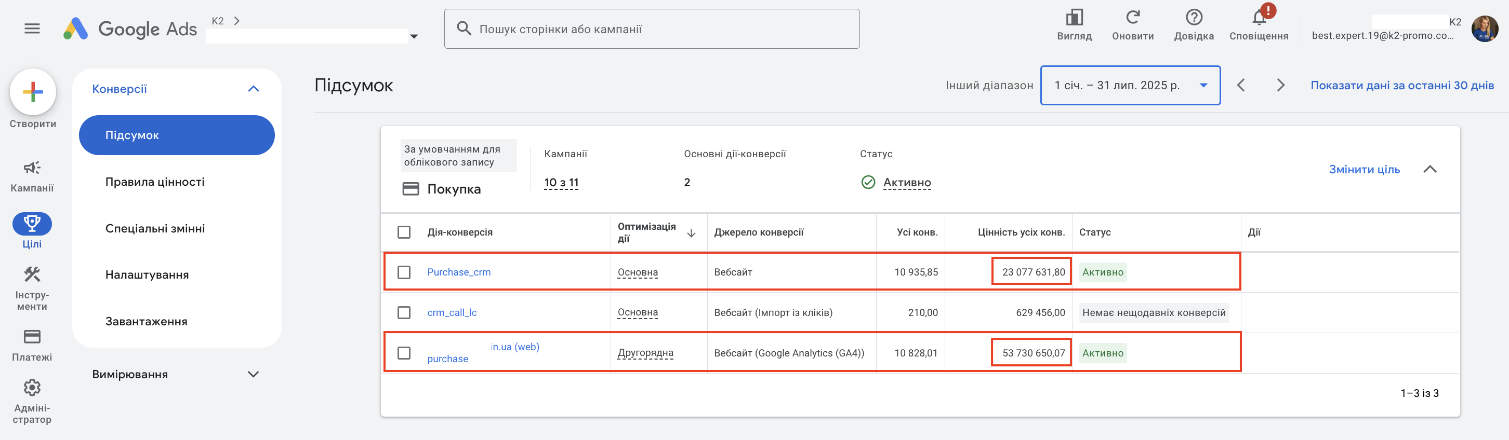Viewport: 1509px width, 440px height.
Task: Click the Джерело конверсії column header
Action: [x=759, y=232]
